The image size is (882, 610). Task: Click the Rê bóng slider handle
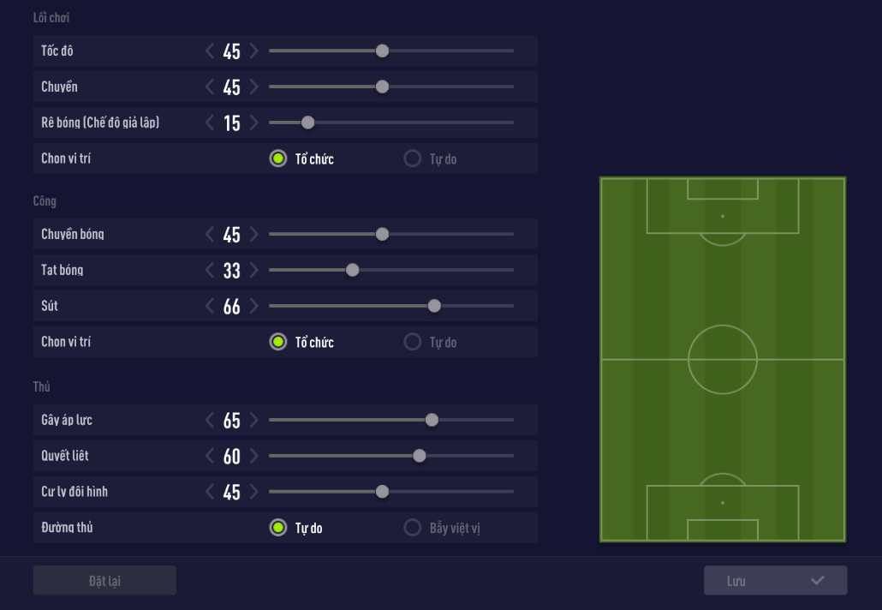point(308,123)
